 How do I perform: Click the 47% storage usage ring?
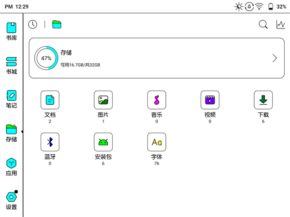coord(46,58)
